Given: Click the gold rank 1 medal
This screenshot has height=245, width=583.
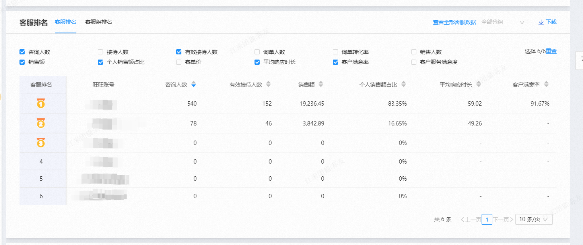Looking at the screenshot, I should pyautogui.click(x=41, y=103).
